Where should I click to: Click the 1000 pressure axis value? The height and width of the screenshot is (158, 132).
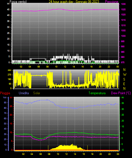tap(123, 36)
